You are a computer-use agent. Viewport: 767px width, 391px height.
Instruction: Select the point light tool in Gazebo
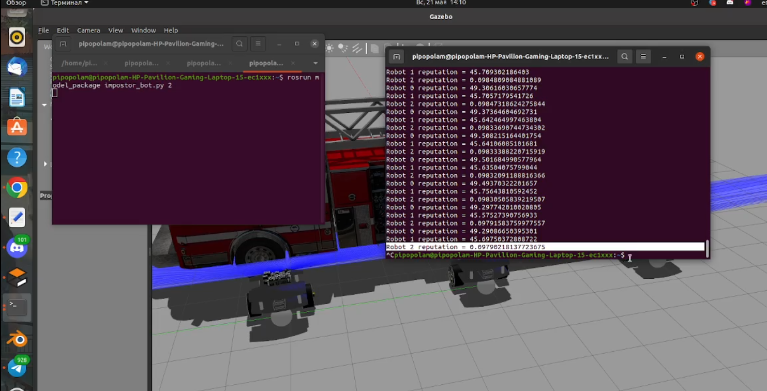click(329, 47)
